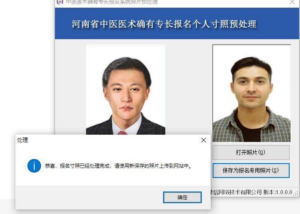This screenshot has height=214, width=300.
Task: Click 保存为报名专用照片(S) to save photo
Action: pos(251,170)
